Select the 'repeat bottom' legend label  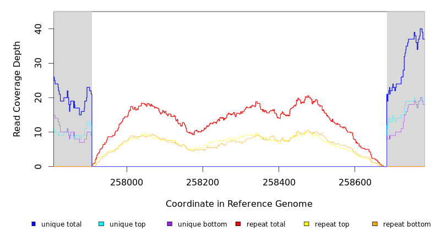[407, 224]
